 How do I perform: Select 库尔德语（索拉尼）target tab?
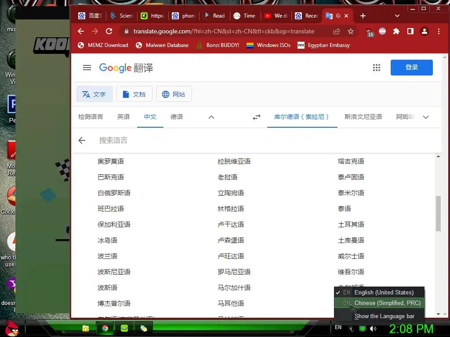(x=302, y=117)
